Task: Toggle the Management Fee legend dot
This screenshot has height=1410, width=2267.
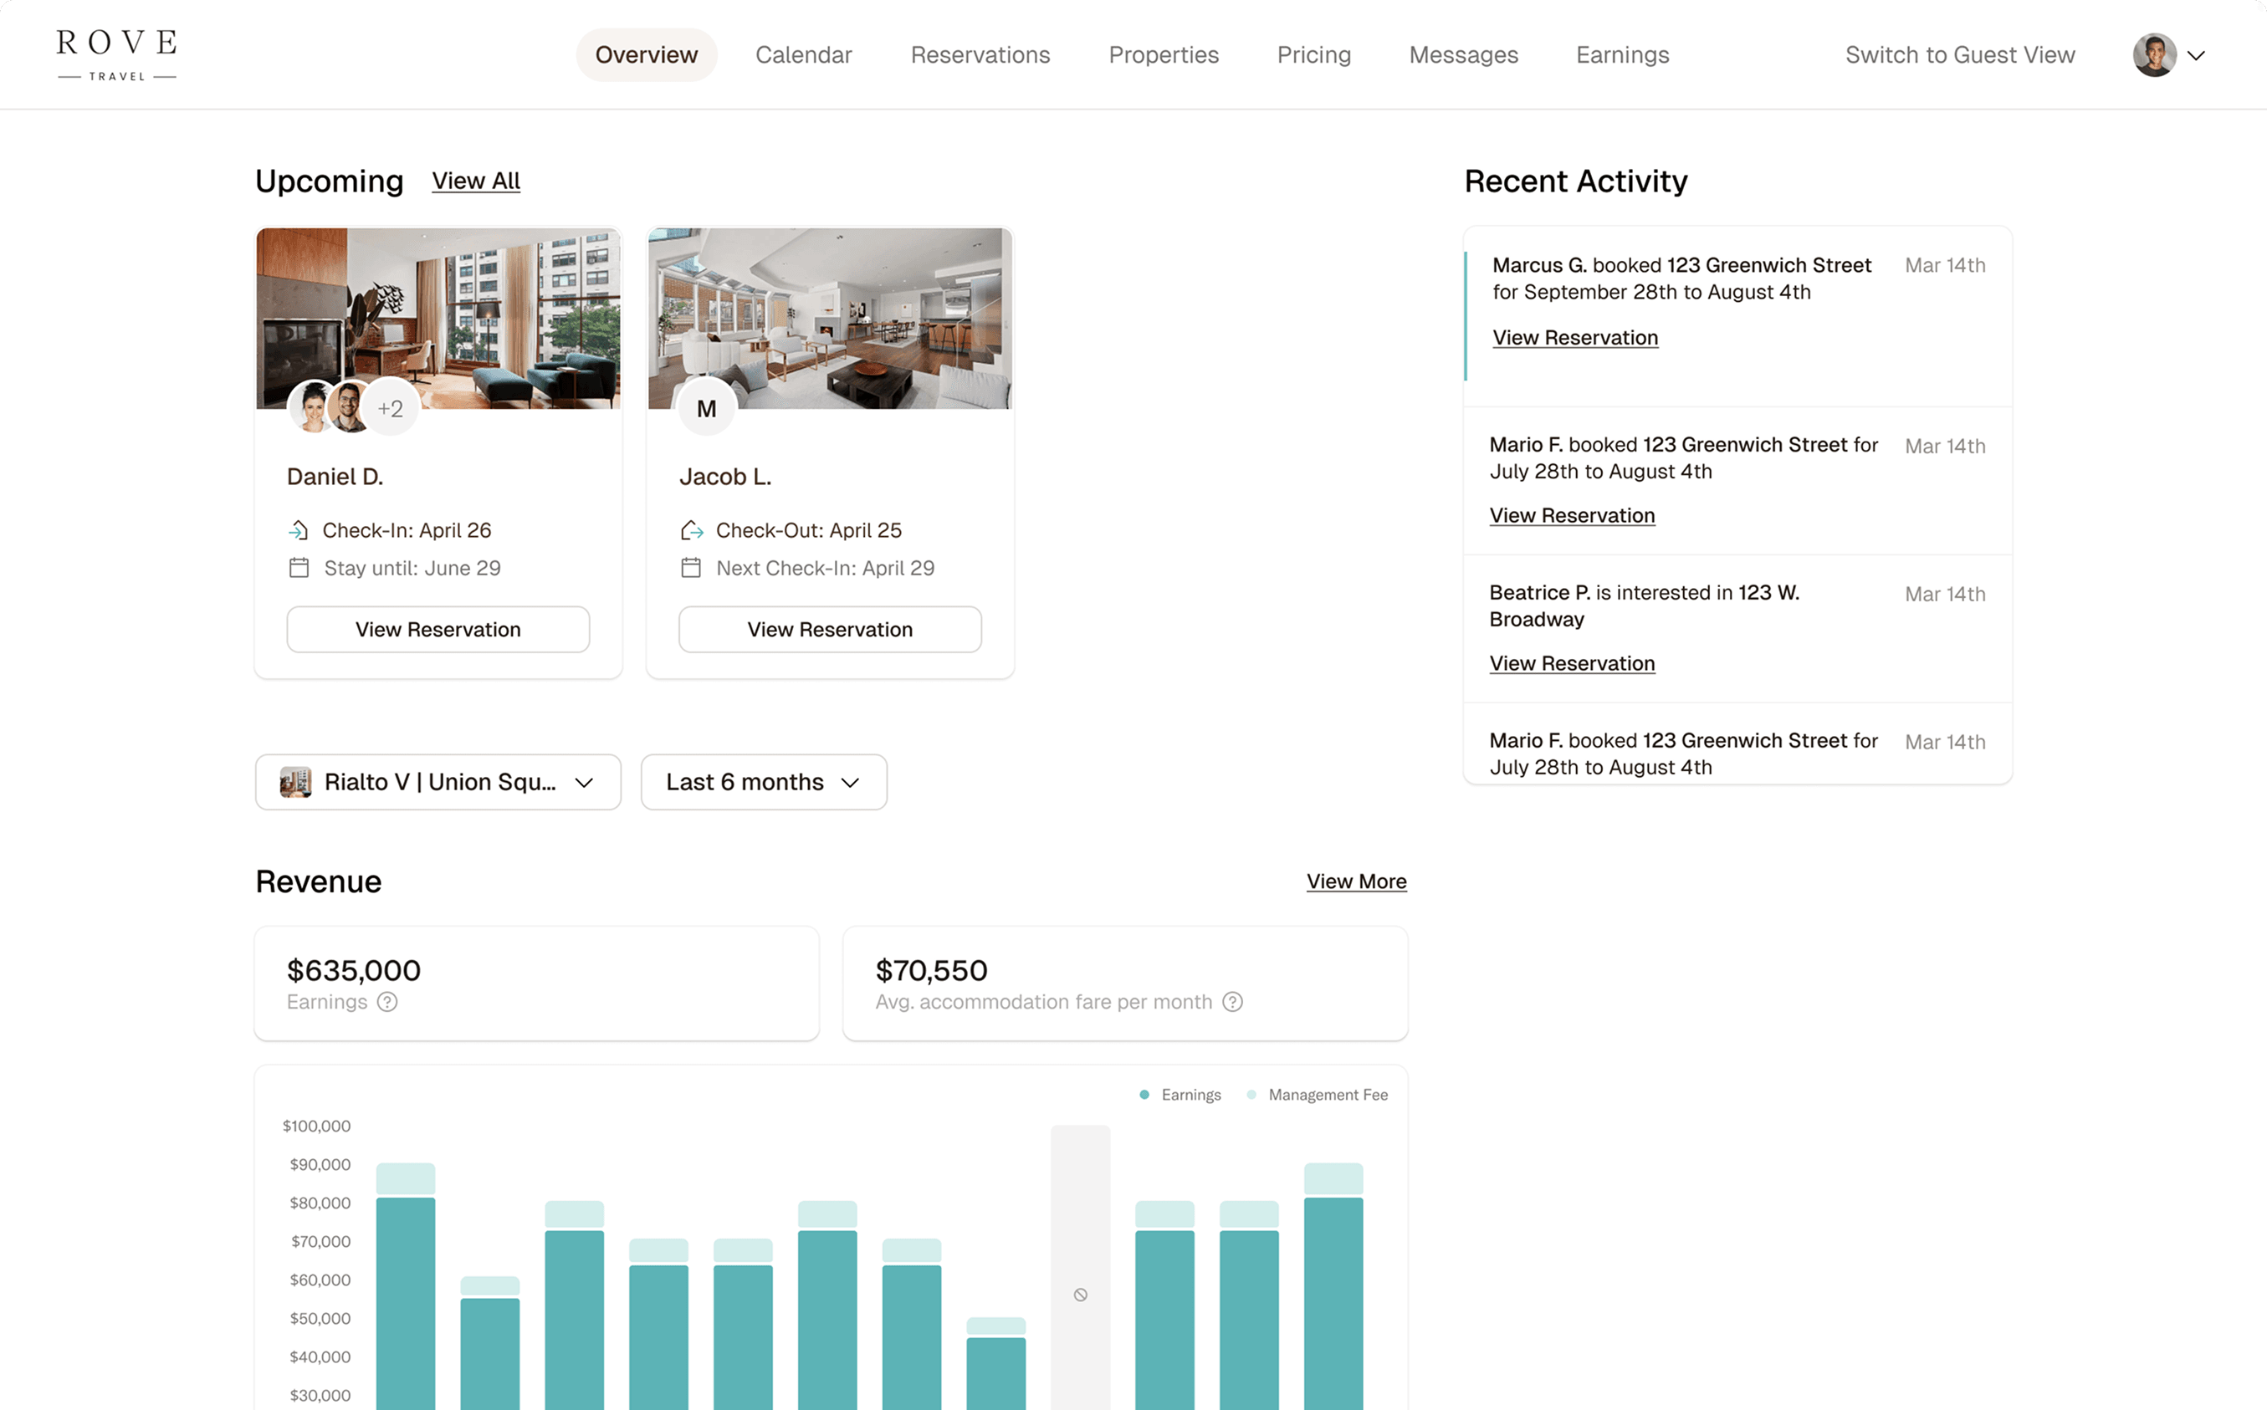Action: pyautogui.click(x=1251, y=1095)
